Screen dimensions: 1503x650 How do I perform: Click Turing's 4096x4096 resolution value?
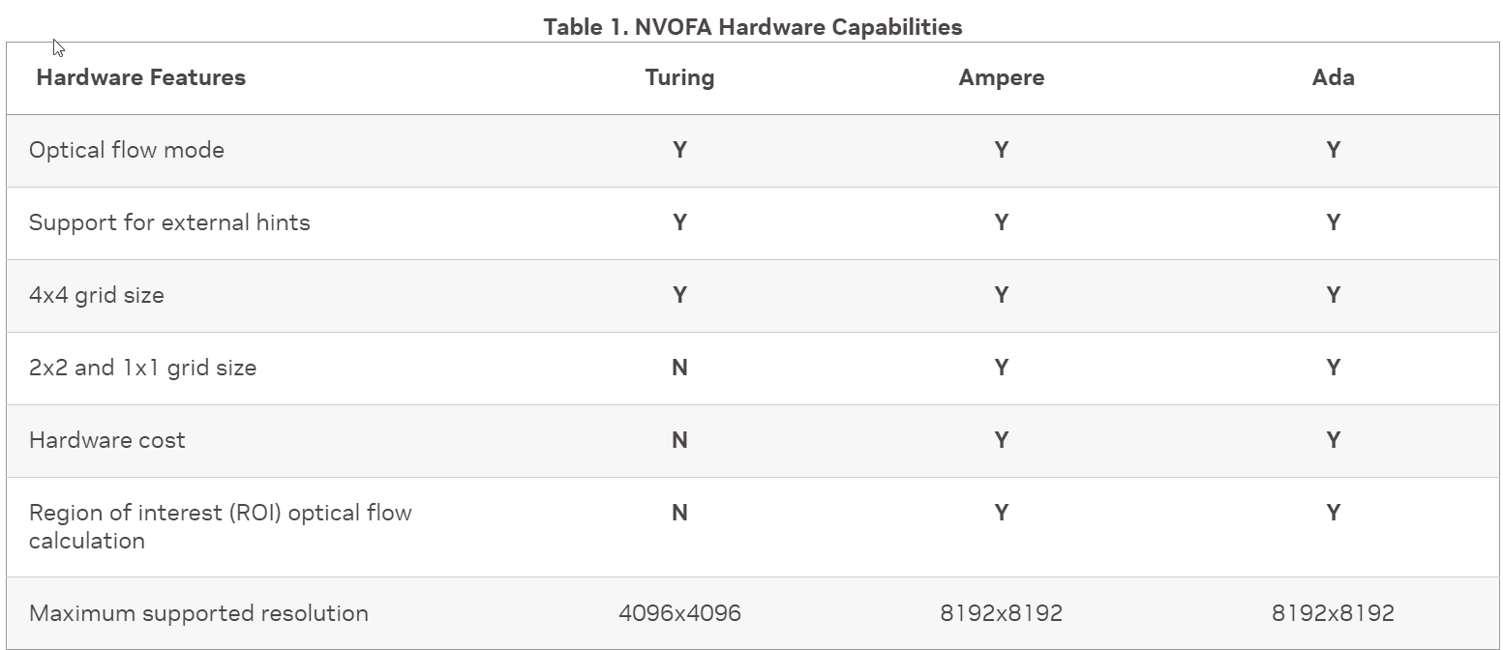click(679, 613)
